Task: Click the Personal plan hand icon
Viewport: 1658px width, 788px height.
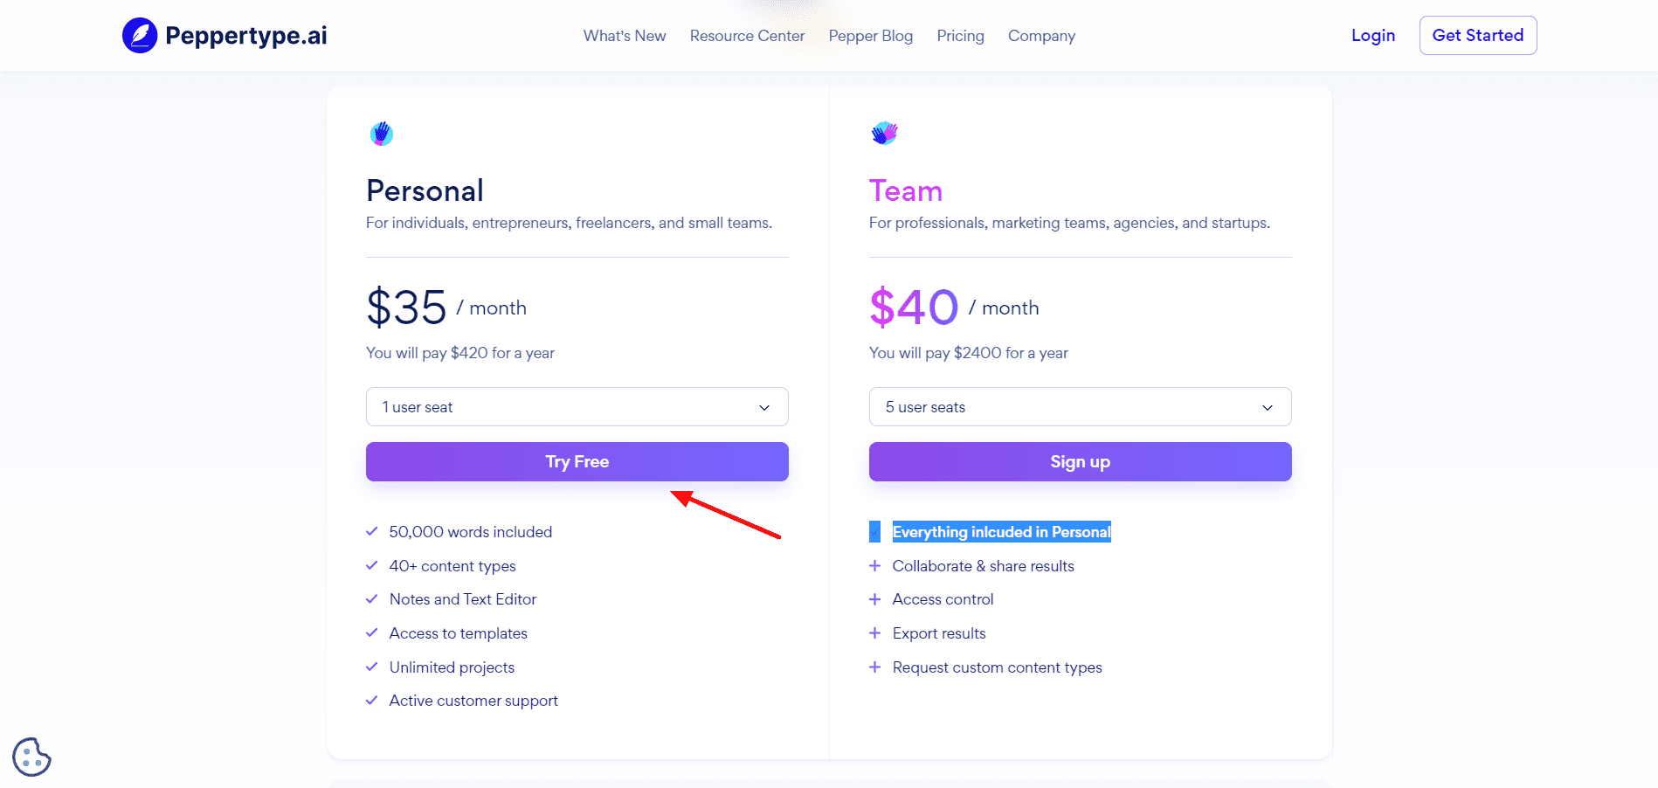Action: point(382,134)
